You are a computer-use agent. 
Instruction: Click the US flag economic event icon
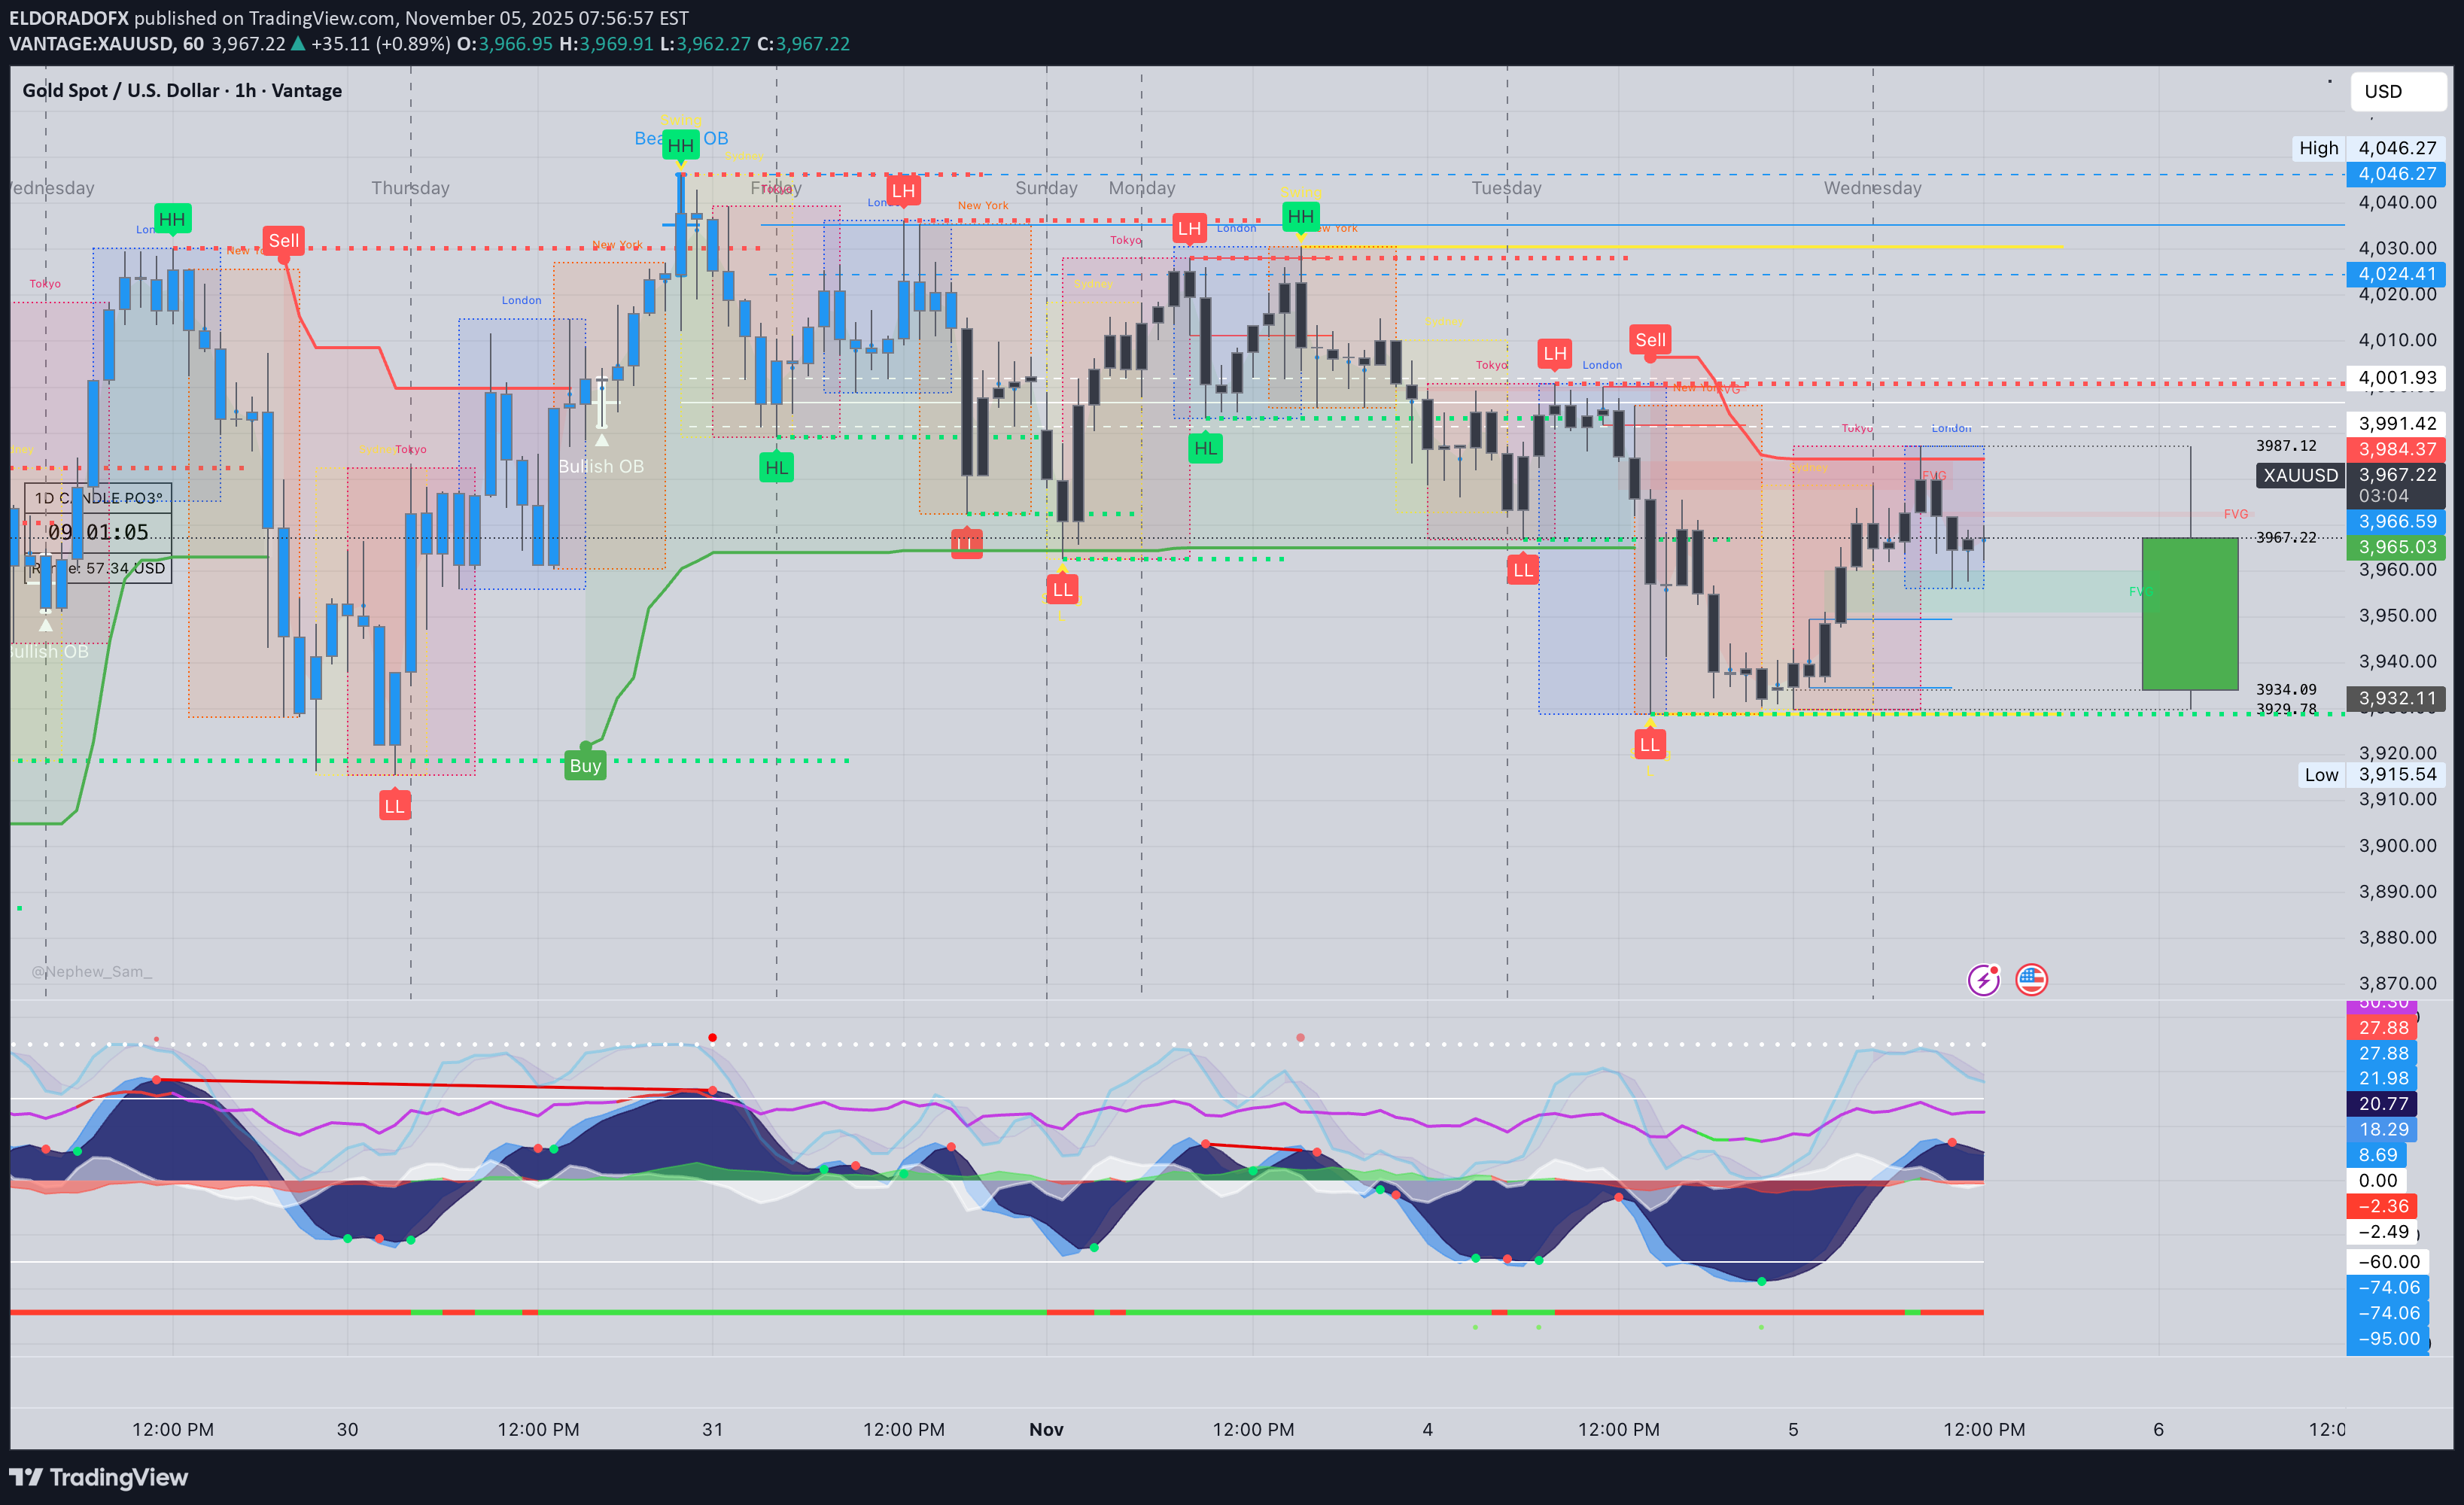point(2031,980)
